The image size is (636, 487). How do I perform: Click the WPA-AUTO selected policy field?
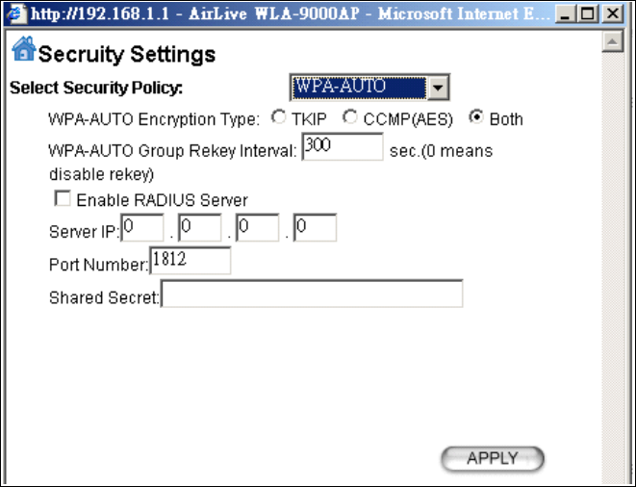pyautogui.click(x=359, y=88)
